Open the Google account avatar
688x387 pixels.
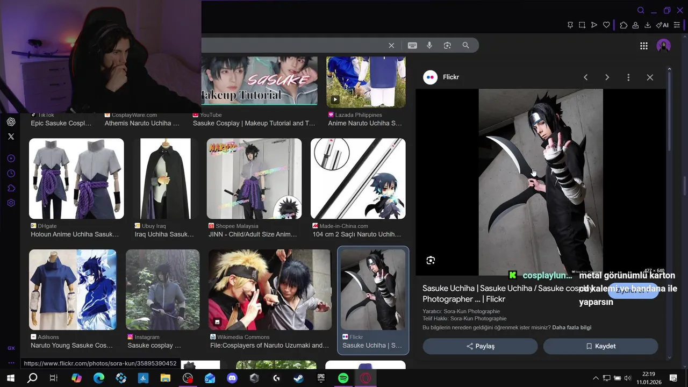pyautogui.click(x=664, y=46)
